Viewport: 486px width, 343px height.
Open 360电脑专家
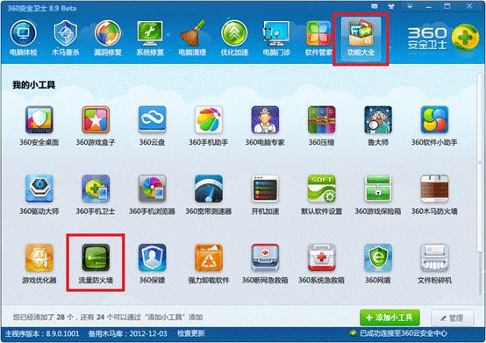[265, 125]
